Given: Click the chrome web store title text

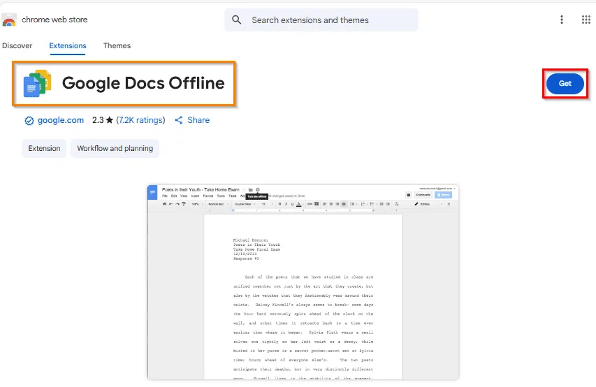Looking at the screenshot, I should [x=54, y=20].
